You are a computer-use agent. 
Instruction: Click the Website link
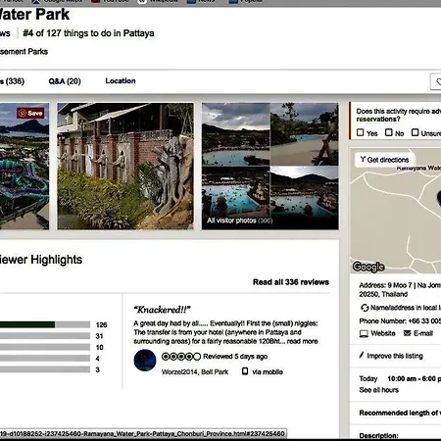coord(383,333)
